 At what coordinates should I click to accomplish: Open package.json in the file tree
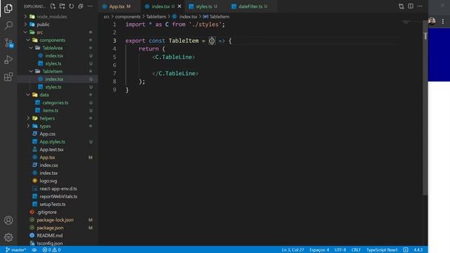[50, 228]
